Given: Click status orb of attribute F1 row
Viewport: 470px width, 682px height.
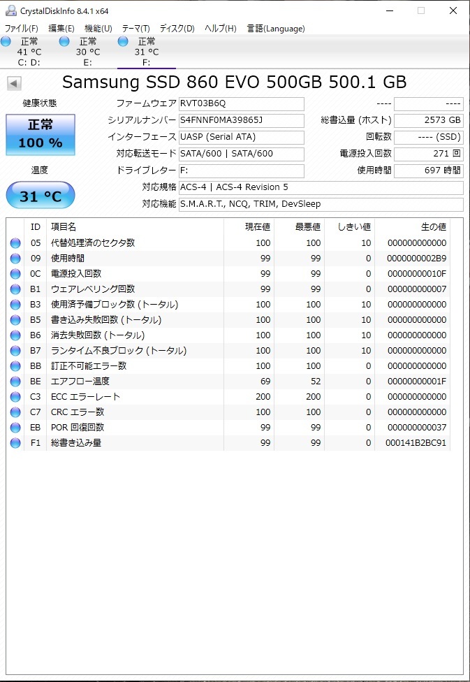Looking at the screenshot, I should pos(15,443).
